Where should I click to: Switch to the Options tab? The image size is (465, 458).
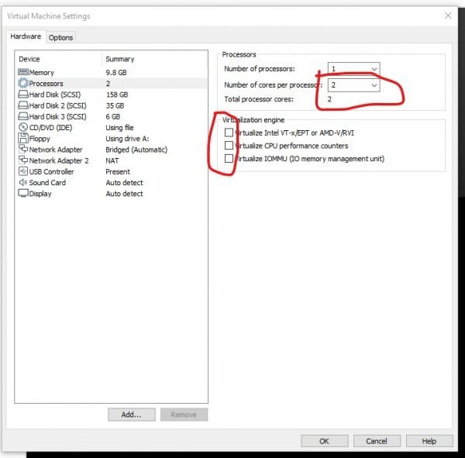(x=60, y=38)
